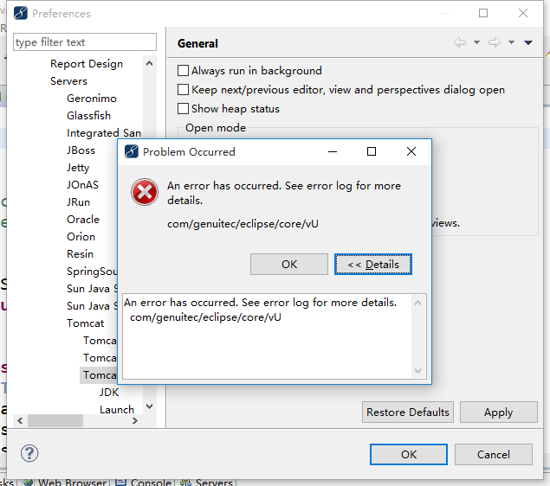Click the red error icon in the dialog
Viewport: 550px width, 486px height.
pos(145,192)
